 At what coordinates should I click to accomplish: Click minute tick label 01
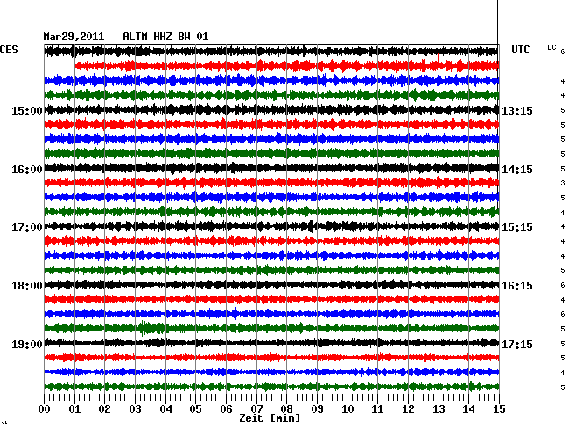click(74, 409)
